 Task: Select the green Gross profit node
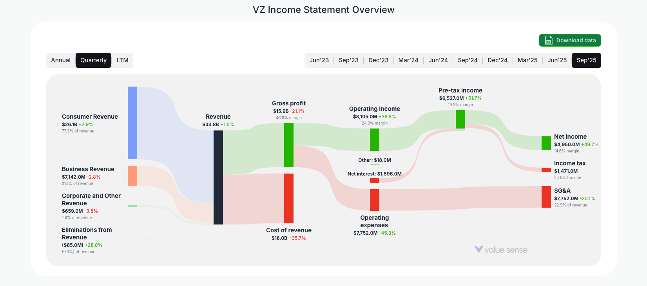[289, 145]
